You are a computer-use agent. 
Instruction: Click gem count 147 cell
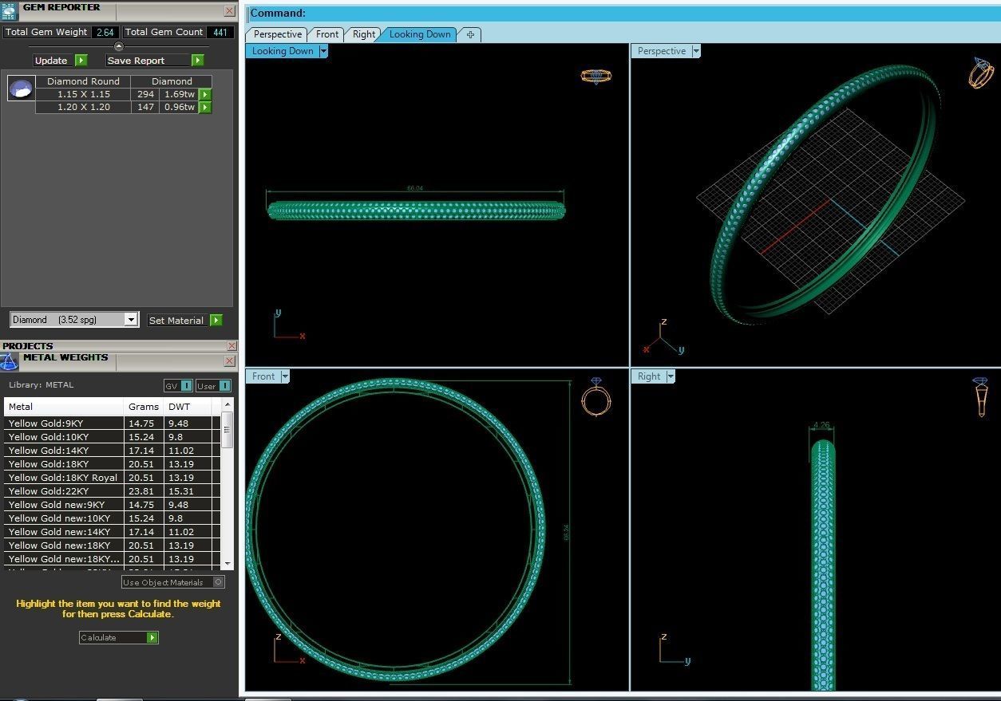point(145,107)
